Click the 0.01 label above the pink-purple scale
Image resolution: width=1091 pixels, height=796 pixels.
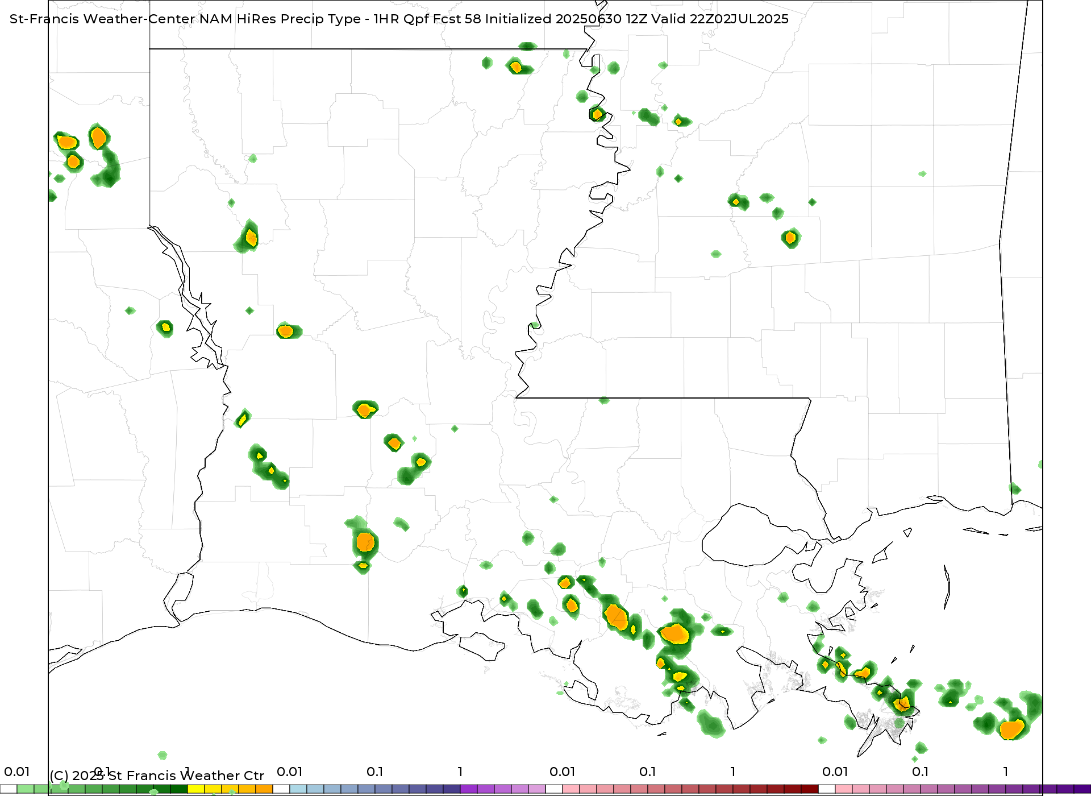(x=835, y=772)
